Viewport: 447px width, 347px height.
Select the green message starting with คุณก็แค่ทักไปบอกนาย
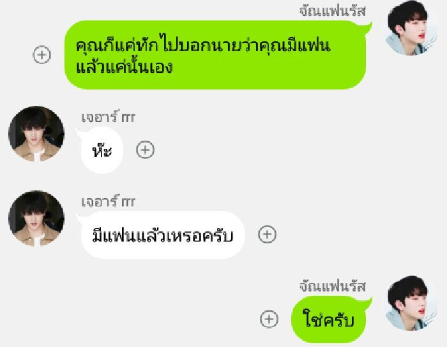tap(216, 55)
